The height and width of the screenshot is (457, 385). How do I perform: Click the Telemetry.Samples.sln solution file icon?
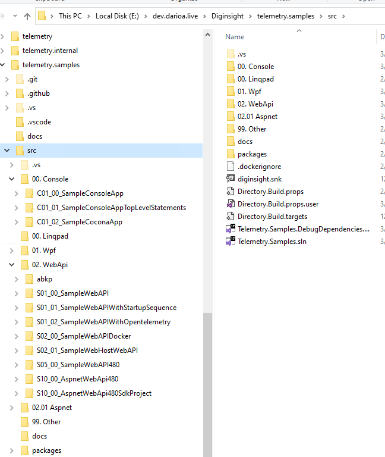click(231, 242)
